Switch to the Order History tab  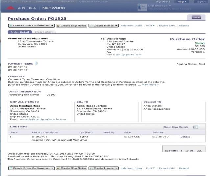pyautogui.click(x=44, y=32)
